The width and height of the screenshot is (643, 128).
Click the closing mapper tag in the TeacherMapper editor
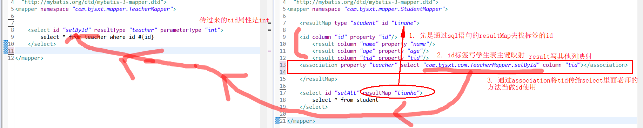[x=29, y=58]
